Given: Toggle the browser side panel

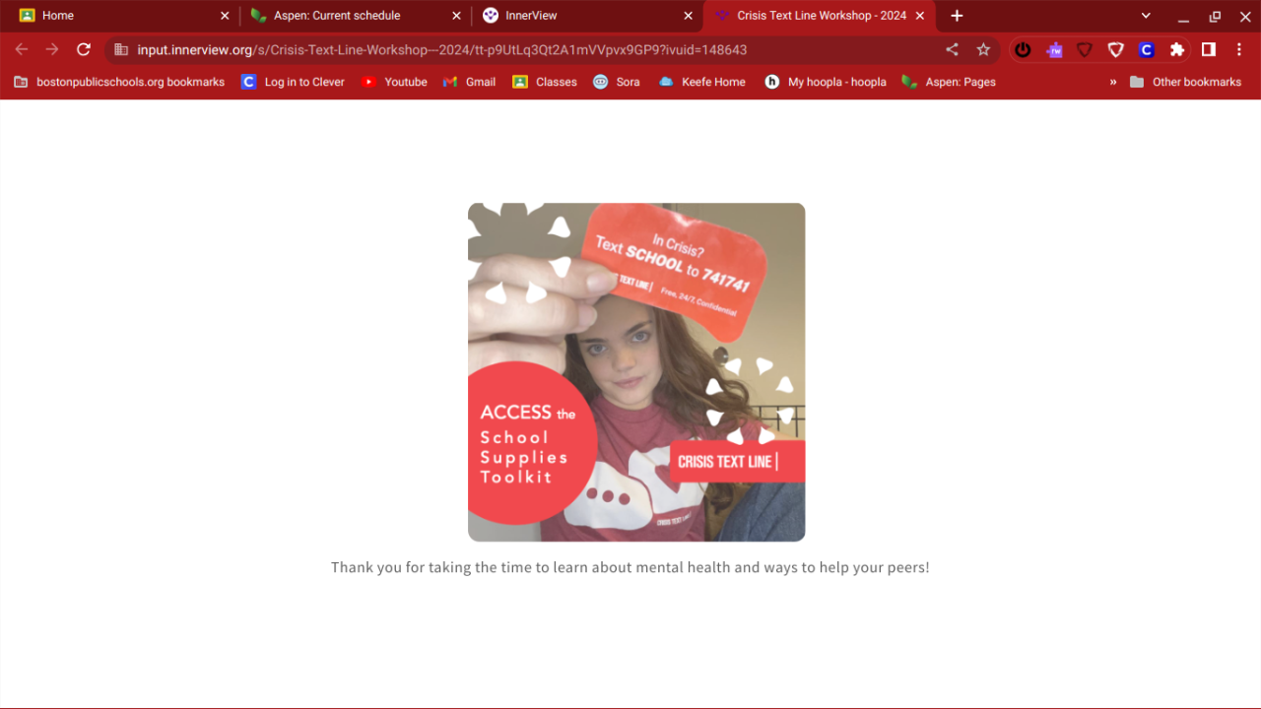Looking at the screenshot, I should tap(1209, 49).
